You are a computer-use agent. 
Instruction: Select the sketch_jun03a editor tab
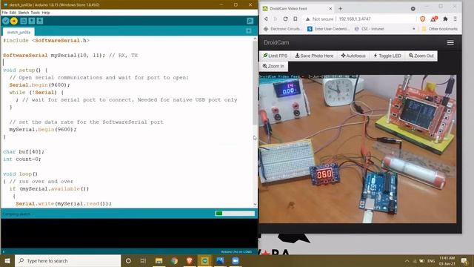click(x=19, y=32)
